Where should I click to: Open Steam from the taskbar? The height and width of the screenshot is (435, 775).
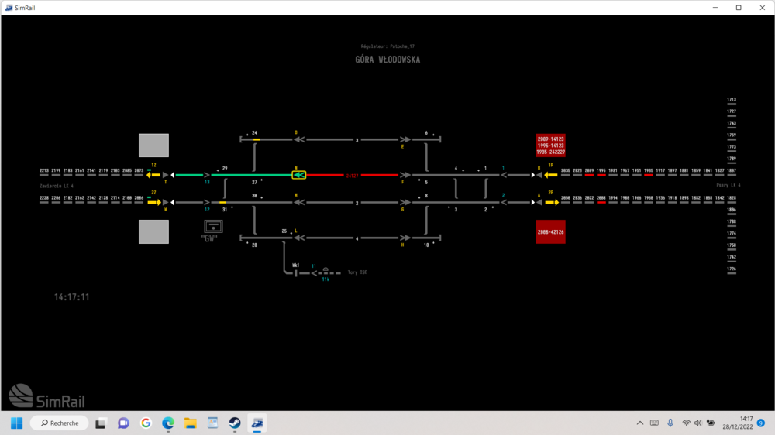pyautogui.click(x=234, y=423)
